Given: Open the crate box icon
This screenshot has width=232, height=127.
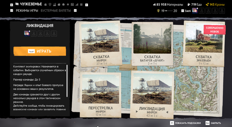Looking at the screenshot, I should [68, 4].
